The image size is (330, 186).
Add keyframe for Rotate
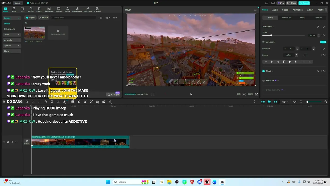324,55
